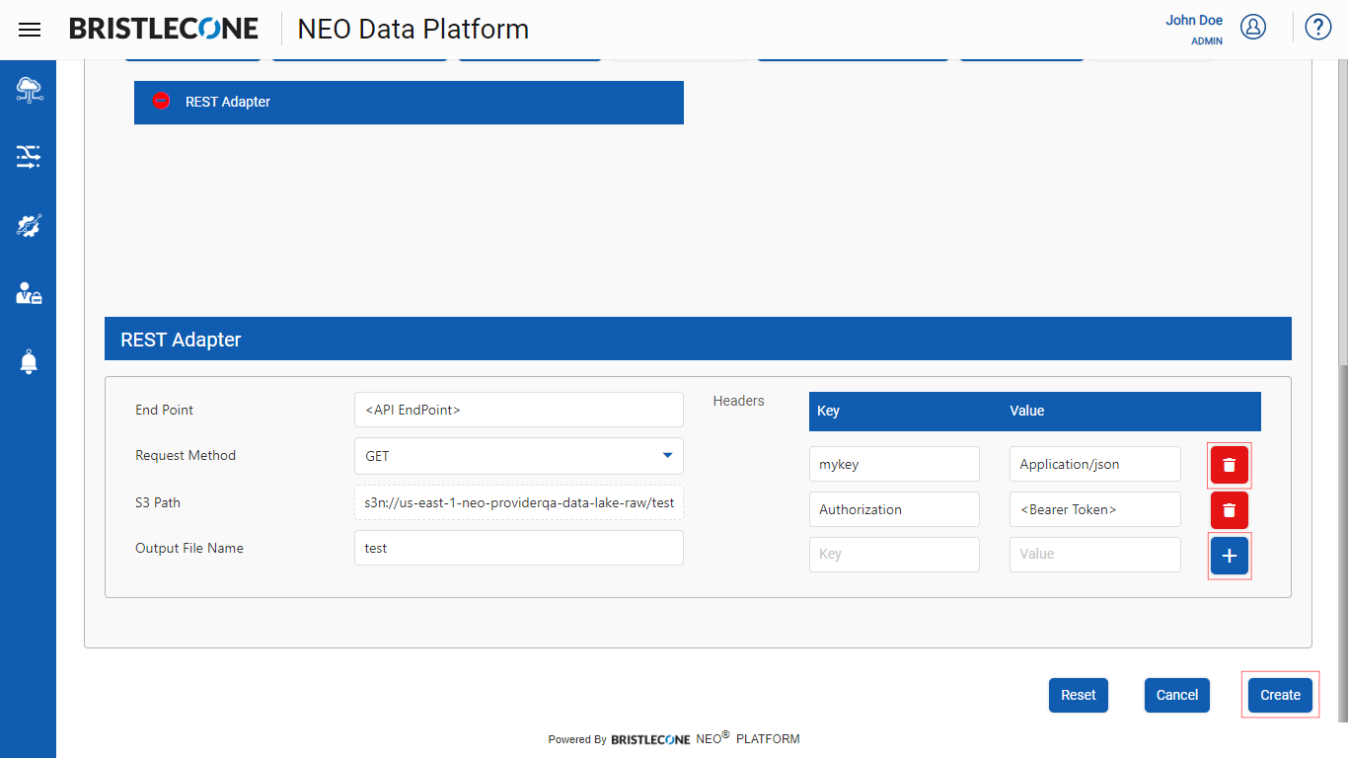Click the empty Key placeholder field
This screenshot has height=758, width=1348.
894,555
